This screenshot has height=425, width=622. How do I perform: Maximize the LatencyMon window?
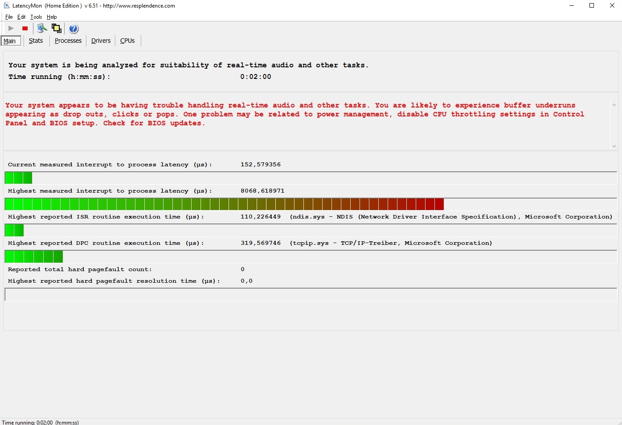pyautogui.click(x=592, y=6)
